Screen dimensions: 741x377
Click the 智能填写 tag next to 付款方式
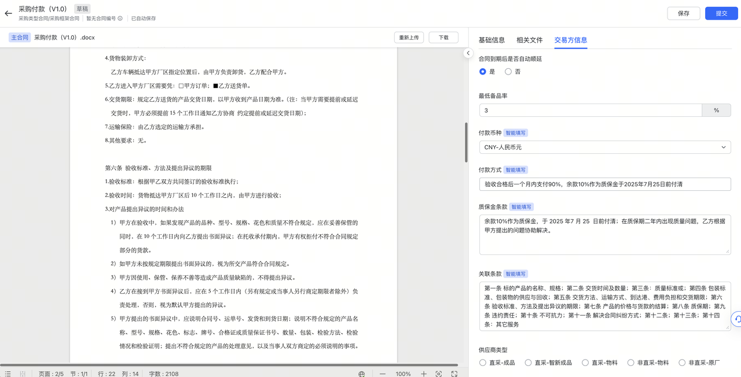(x=515, y=169)
